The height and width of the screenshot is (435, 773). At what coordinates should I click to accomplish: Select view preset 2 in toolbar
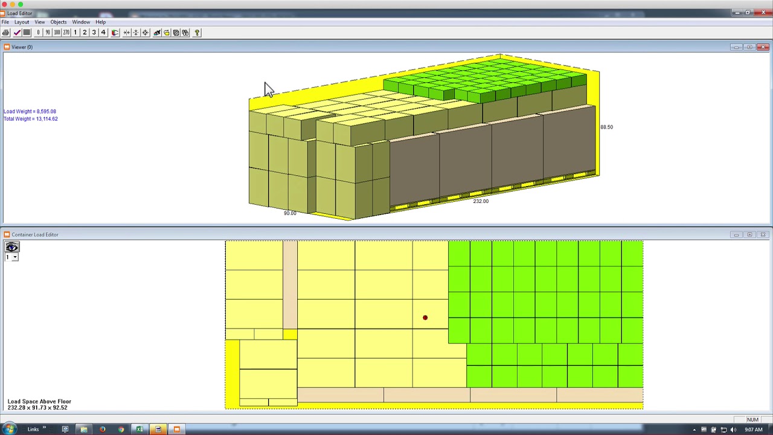click(x=85, y=33)
